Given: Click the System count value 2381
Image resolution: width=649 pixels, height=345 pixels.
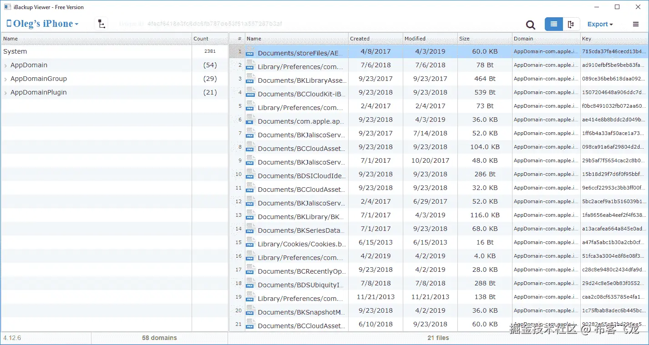Looking at the screenshot, I should [x=210, y=51].
